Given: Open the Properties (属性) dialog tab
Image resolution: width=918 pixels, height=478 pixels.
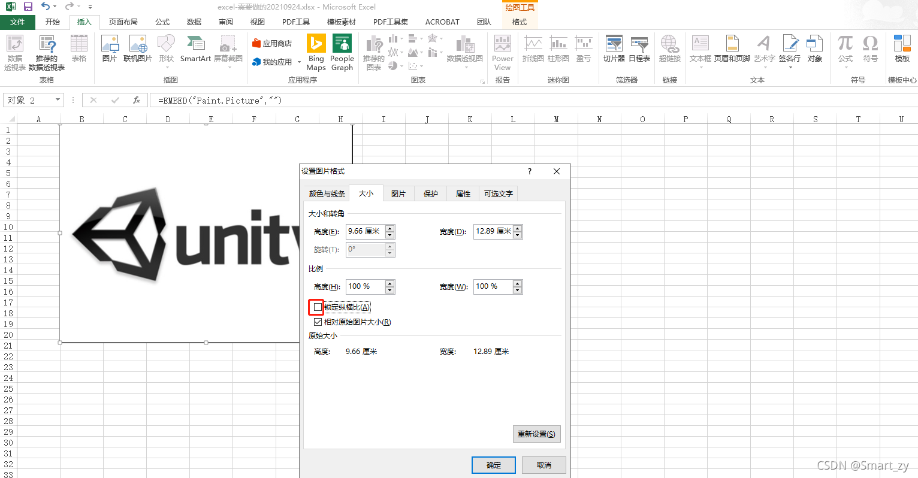Looking at the screenshot, I should tap(463, 193).
